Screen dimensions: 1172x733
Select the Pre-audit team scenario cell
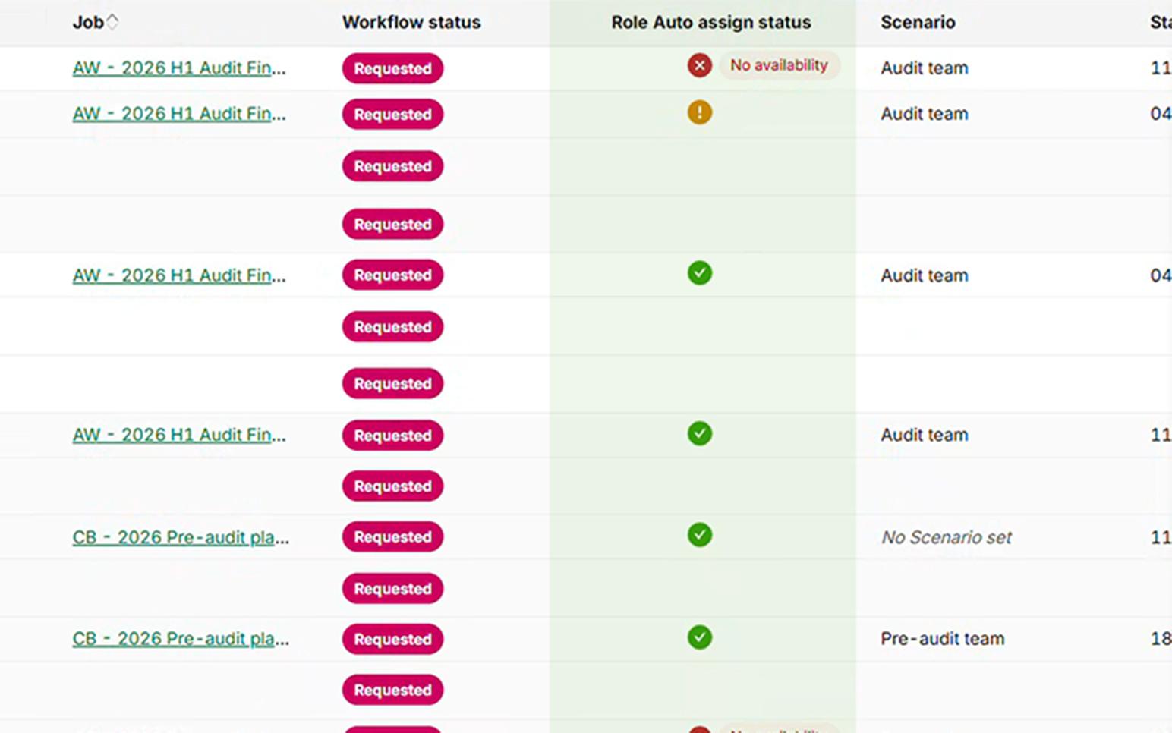[942, 639]
